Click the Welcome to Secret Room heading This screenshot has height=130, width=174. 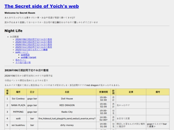(x=20, y=13)
